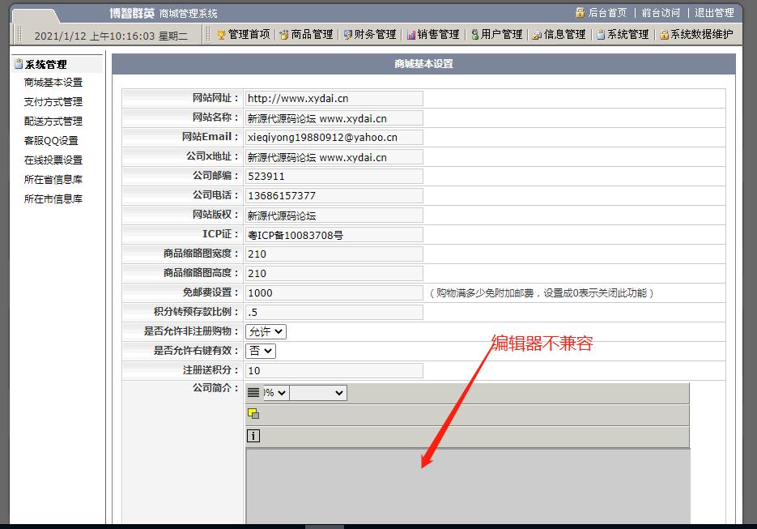Click the ICP证 input field
The width and height of the screenshot is (757, 529).
click(334, 235)
